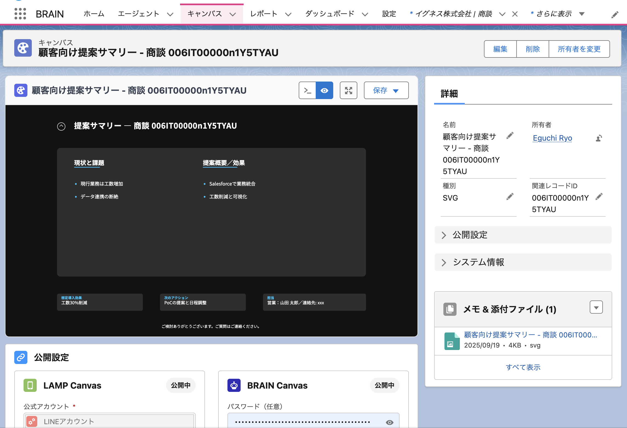The image size is (627, 428).
Task: Open the app launcher grid icon
Action: pos(20,14)
